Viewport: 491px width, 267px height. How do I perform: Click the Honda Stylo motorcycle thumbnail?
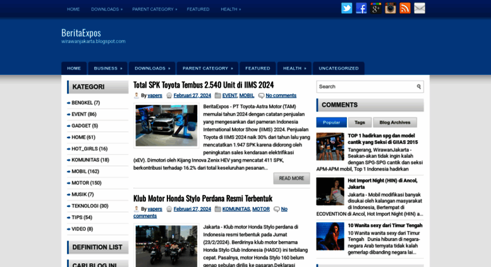166,246
